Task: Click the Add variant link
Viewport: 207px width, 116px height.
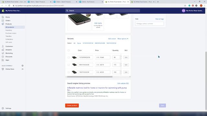Action: 112,39
